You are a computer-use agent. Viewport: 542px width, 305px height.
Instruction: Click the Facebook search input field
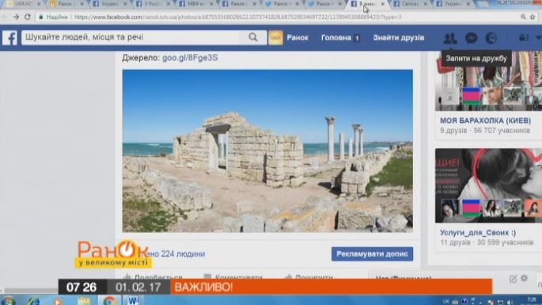pos(135,37)
